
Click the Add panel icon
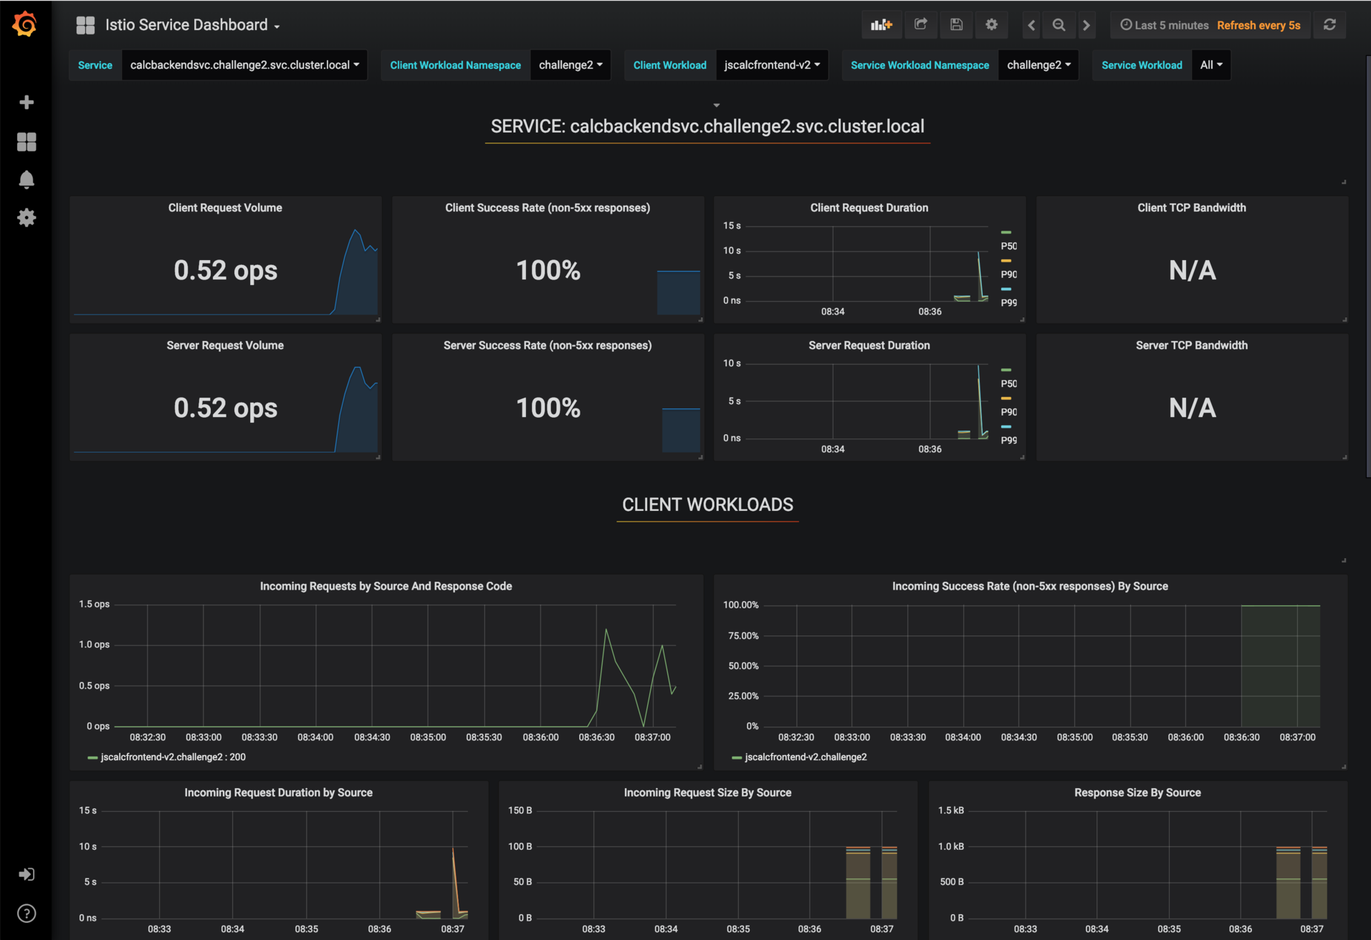pyautogui.click(x=882, y=25)
